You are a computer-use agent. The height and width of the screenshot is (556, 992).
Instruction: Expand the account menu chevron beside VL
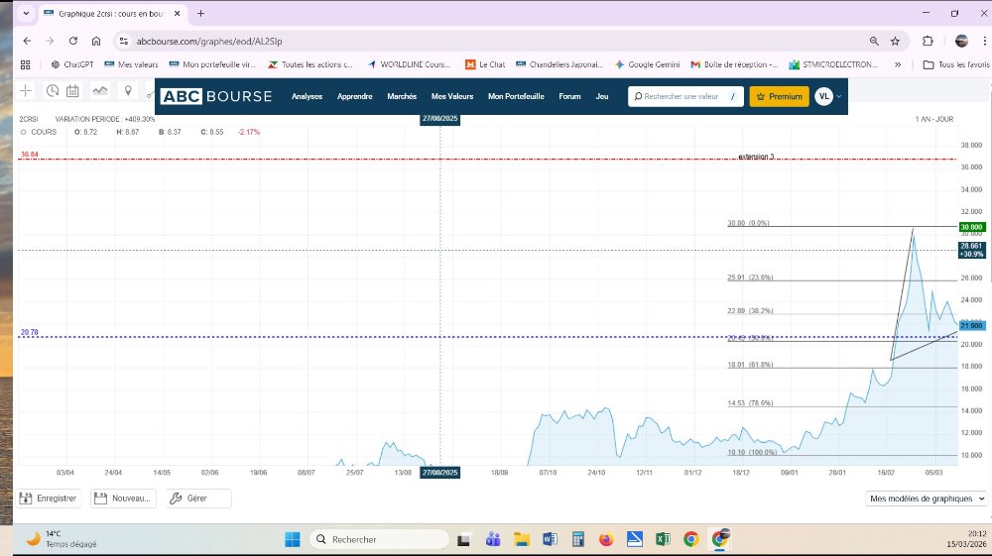point(839,96)
